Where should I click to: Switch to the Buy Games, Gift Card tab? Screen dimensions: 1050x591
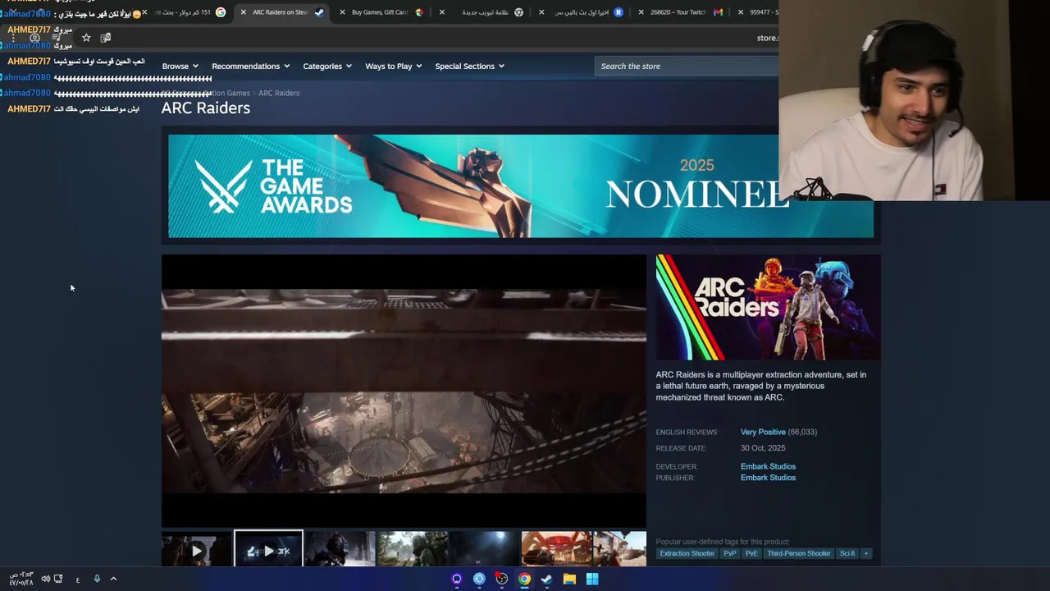tap(384, 12)
